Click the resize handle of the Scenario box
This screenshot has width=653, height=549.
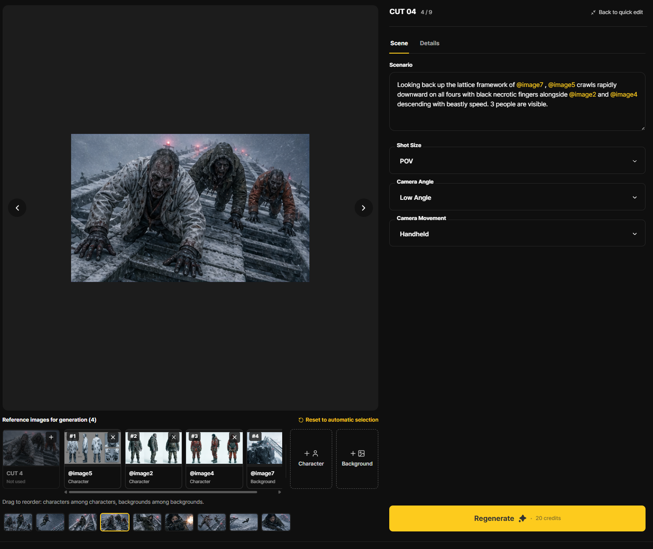643,128
